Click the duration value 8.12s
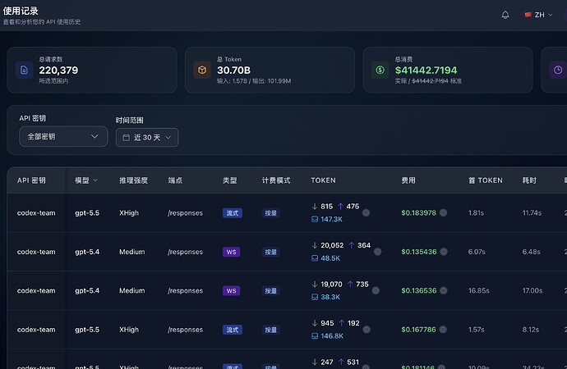Viewport: 567px width, 369px height. coord(531,330)
